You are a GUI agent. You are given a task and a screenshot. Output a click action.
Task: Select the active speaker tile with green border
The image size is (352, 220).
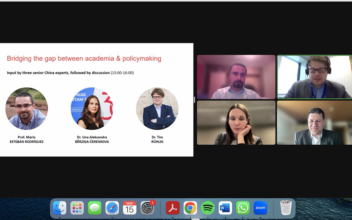[314, 77]
